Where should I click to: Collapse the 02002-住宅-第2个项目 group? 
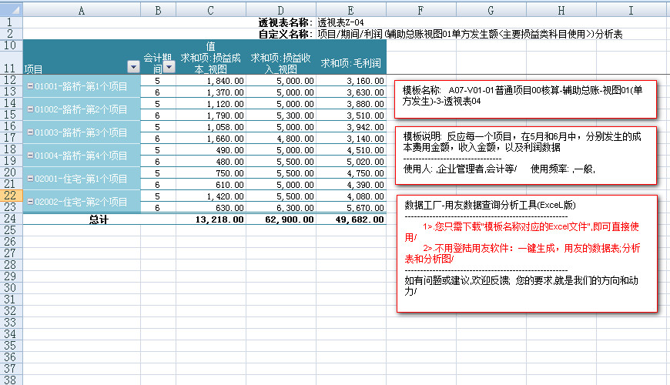click(30, 202)
